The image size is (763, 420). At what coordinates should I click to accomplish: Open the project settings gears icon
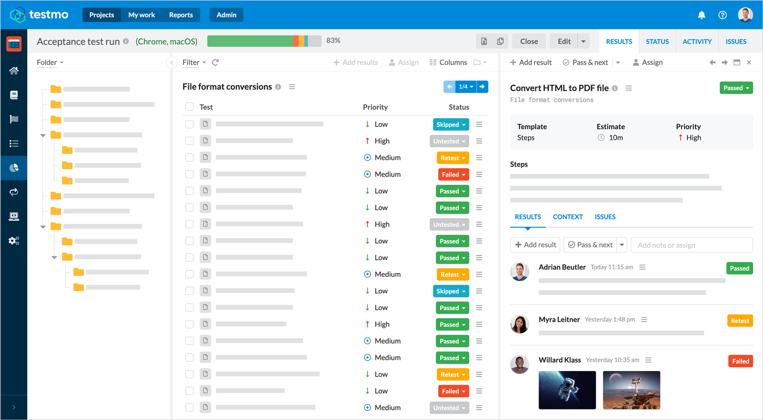tap(14, 240)
